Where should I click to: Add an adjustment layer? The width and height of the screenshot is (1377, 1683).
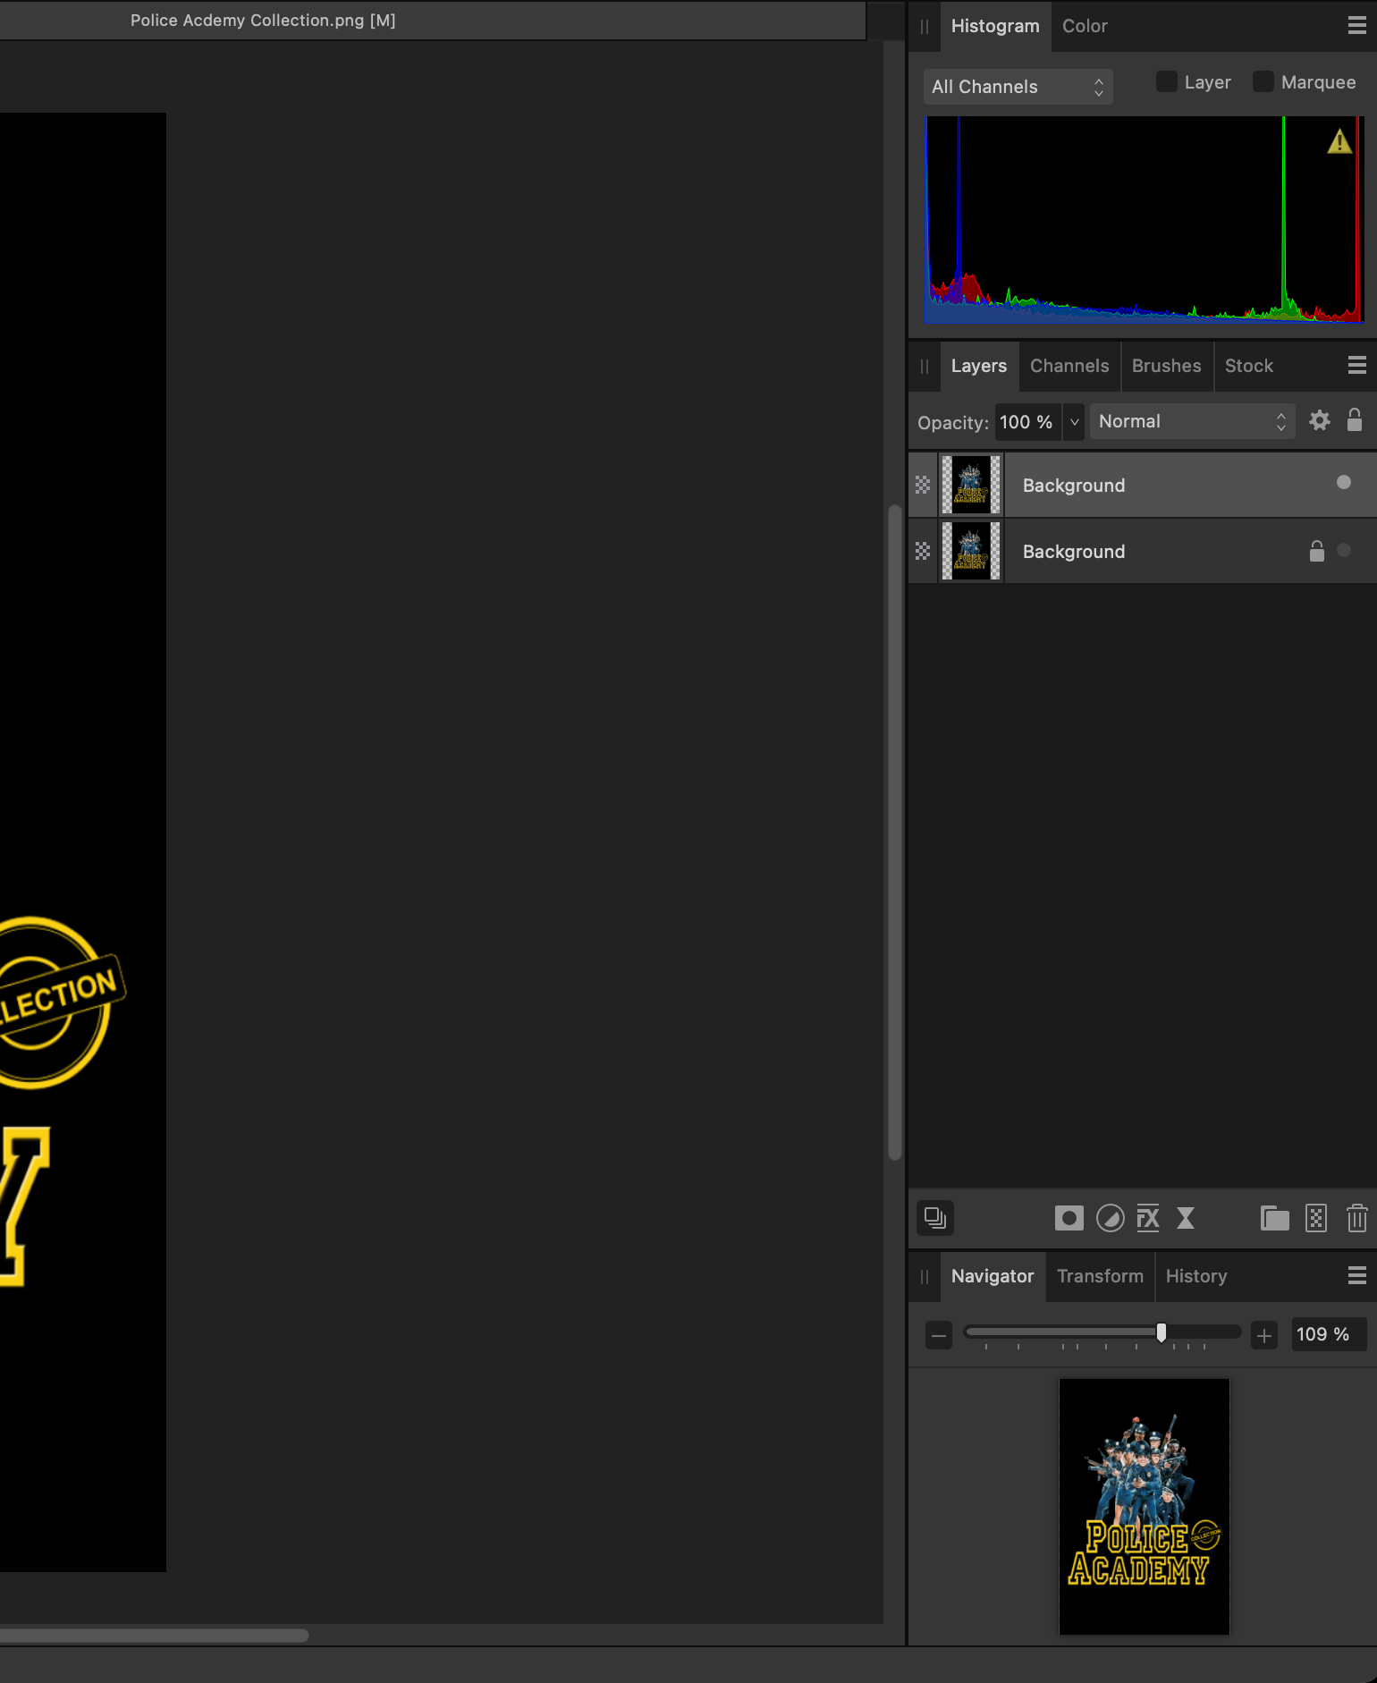click(1110, 1218)
